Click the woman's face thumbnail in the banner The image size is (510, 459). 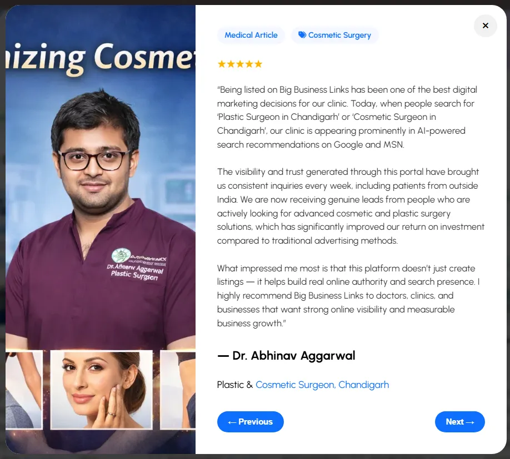pyautogui.click(x=102, y=390)
